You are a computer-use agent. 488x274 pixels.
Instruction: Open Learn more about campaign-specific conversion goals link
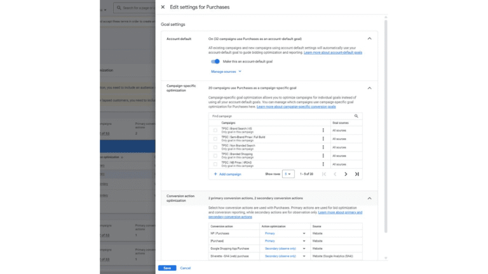click(296, 107)
